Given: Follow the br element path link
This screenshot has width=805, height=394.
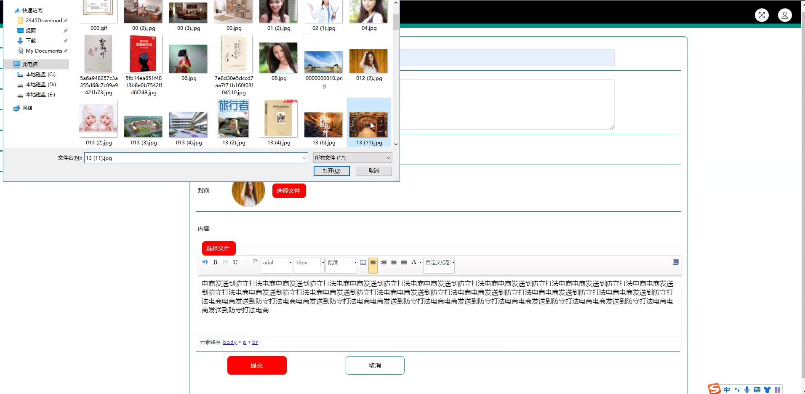Looking at the screenshot, I should tap(255, 342).
